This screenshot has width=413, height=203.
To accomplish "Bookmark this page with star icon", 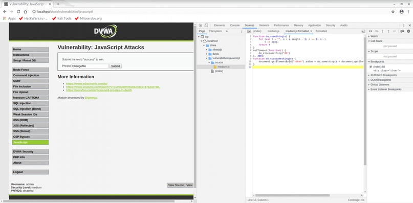I will click(393, 12).
